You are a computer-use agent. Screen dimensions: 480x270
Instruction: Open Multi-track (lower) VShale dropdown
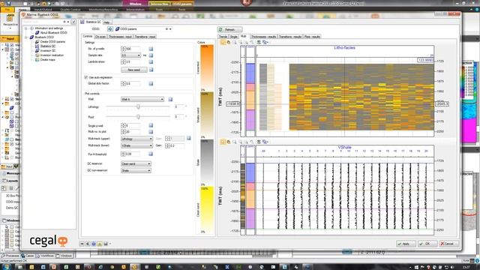(x=136, y=145)
